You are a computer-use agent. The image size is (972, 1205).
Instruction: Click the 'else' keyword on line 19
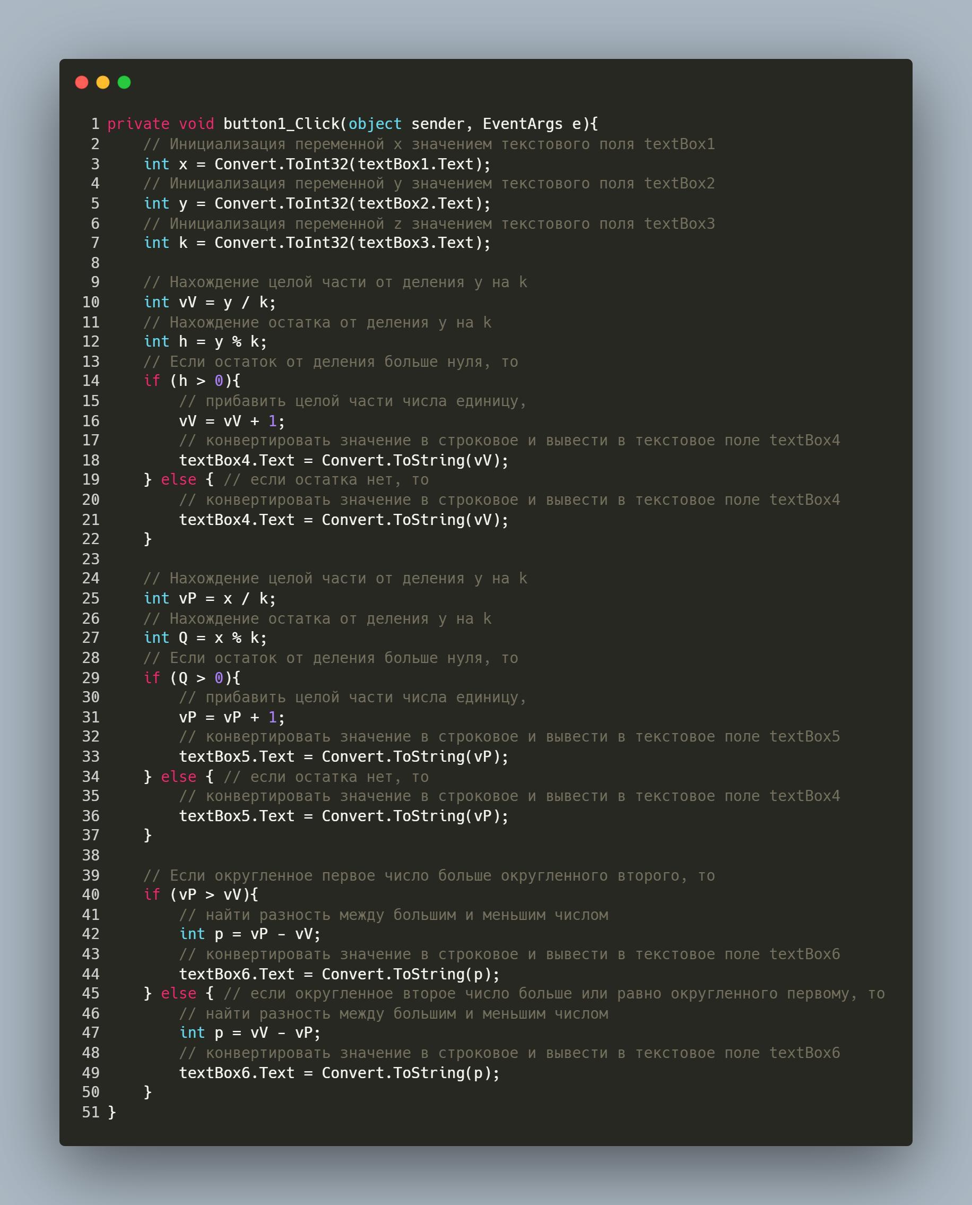coord(179,479)
